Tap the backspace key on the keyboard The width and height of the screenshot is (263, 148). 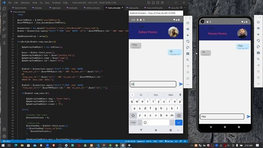click(179, 116)
